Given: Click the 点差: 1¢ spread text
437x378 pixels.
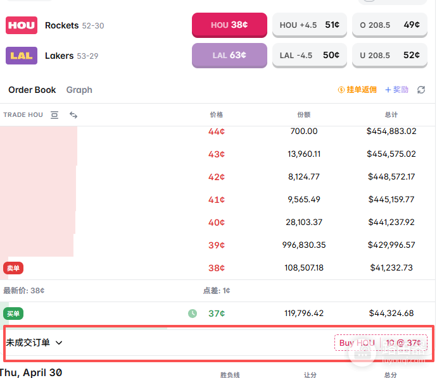Looking at the screenshot, I should 217,291.
